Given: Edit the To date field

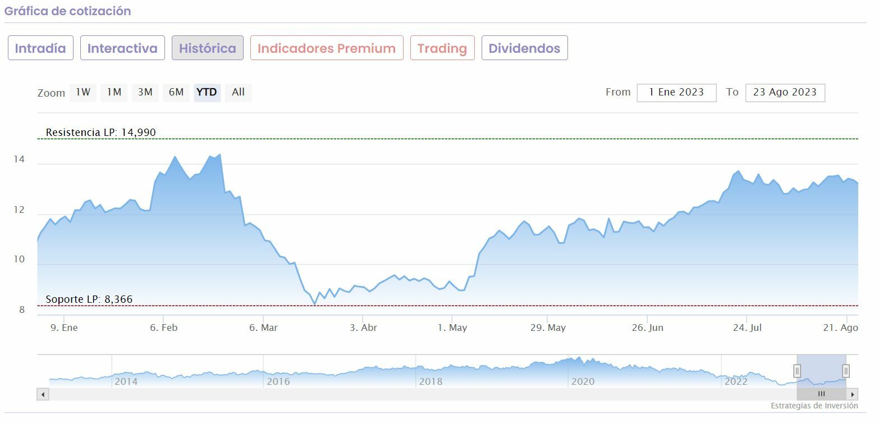Looking at the screenshot, I should coord(785,93).
